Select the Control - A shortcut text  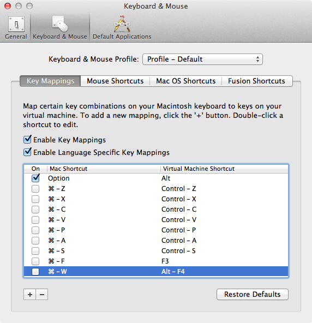pos(179,241)
